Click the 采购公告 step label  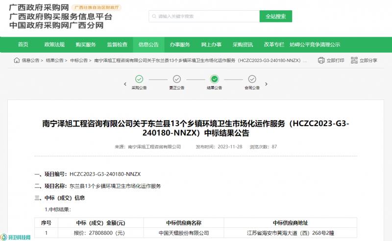pyautogui.click(x=139, y=88)
